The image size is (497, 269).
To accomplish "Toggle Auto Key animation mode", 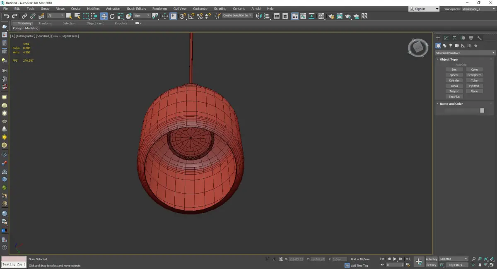I will click(431, 259).
